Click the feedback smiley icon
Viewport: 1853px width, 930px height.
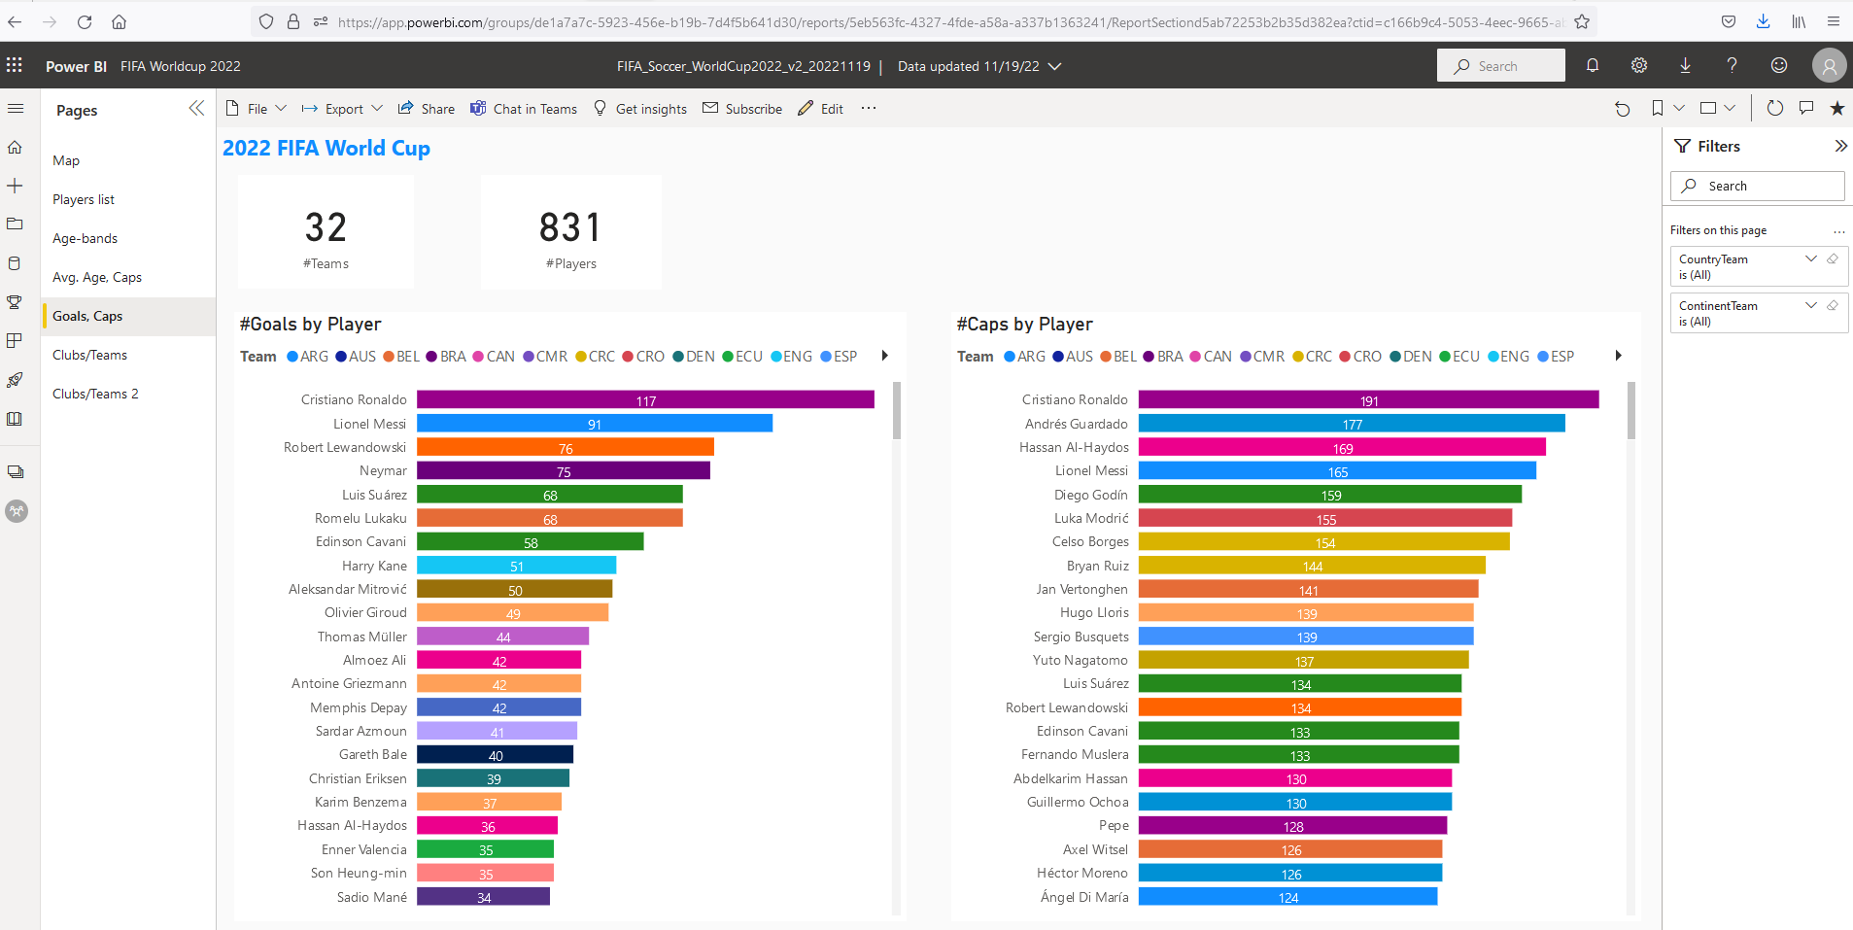[1779, 65]
